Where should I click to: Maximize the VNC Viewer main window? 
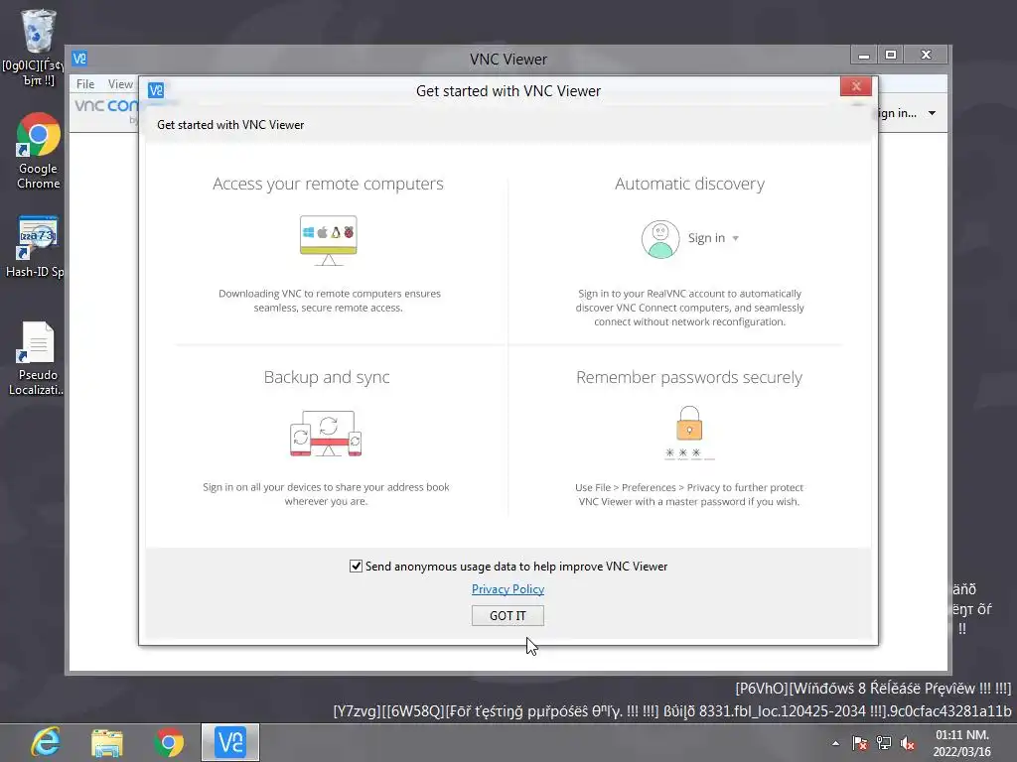pos(891,56)
